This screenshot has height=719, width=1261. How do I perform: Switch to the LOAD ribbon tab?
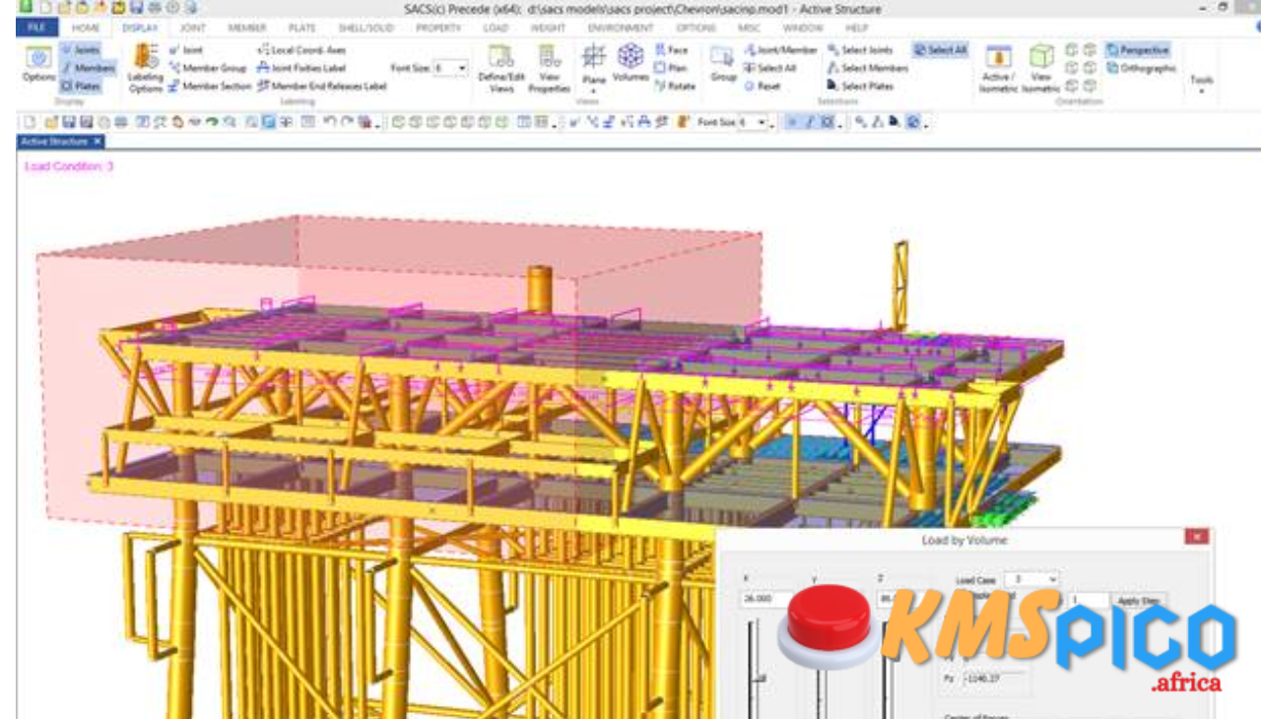pos(496,28)
